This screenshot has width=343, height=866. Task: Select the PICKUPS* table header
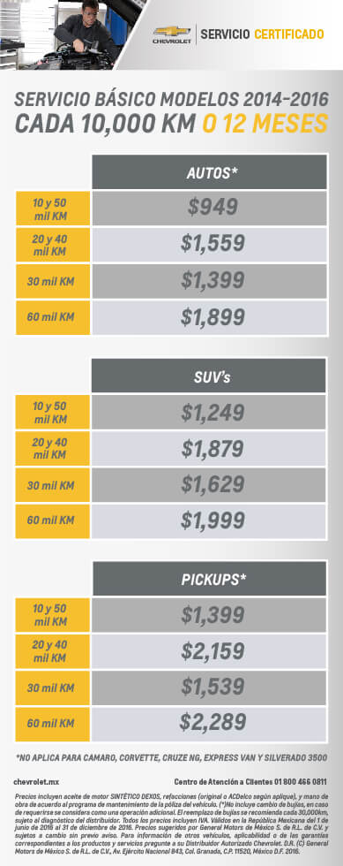pyautogui.click(x=210, y=578)
